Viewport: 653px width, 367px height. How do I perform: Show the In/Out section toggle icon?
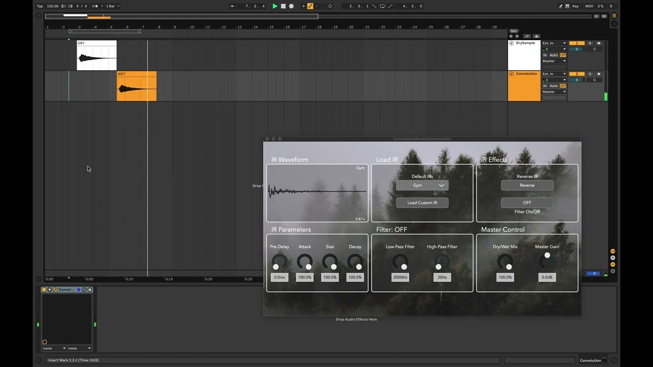coord(613,251)
